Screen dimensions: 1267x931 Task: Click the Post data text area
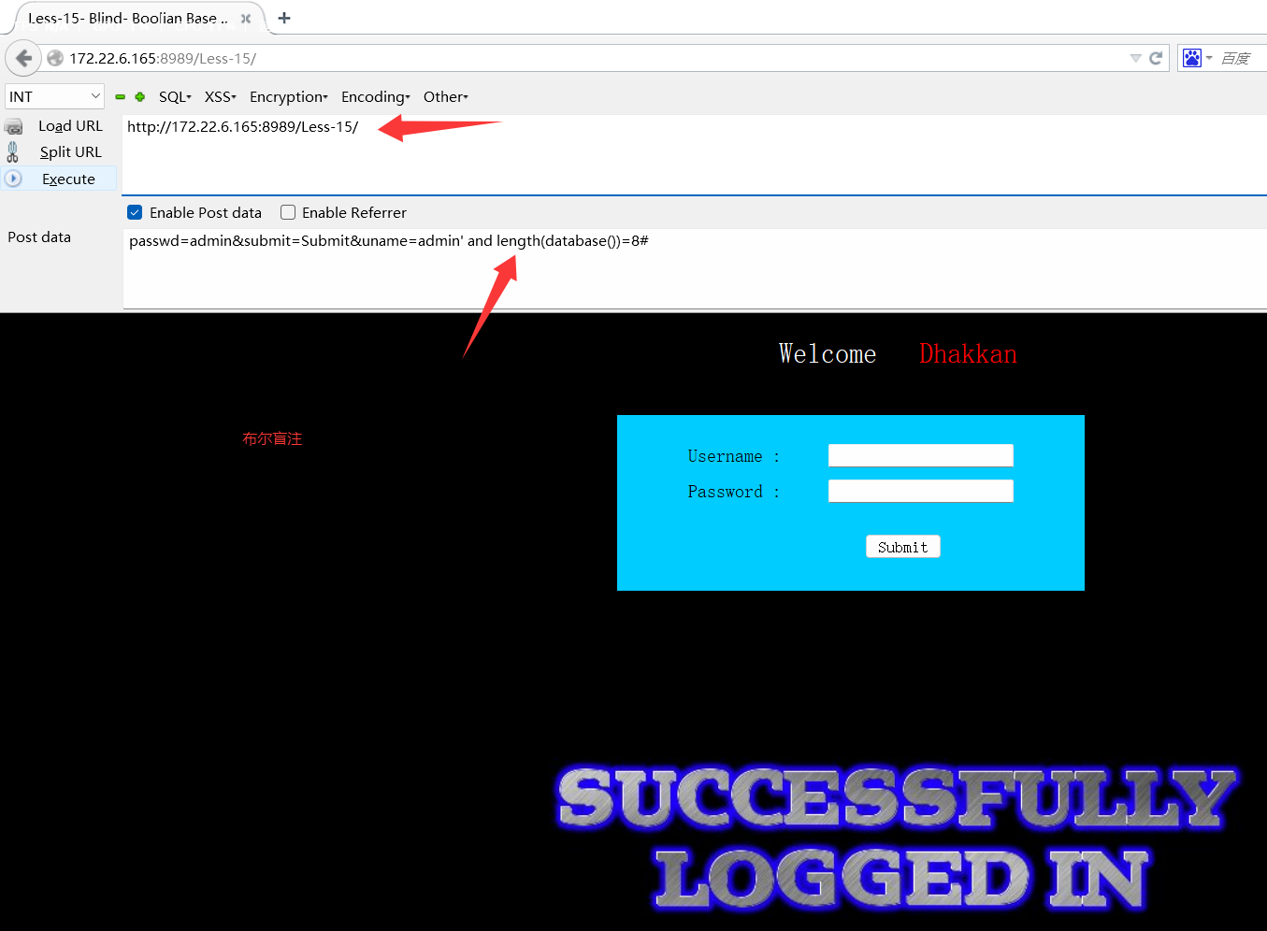(694, 268)
